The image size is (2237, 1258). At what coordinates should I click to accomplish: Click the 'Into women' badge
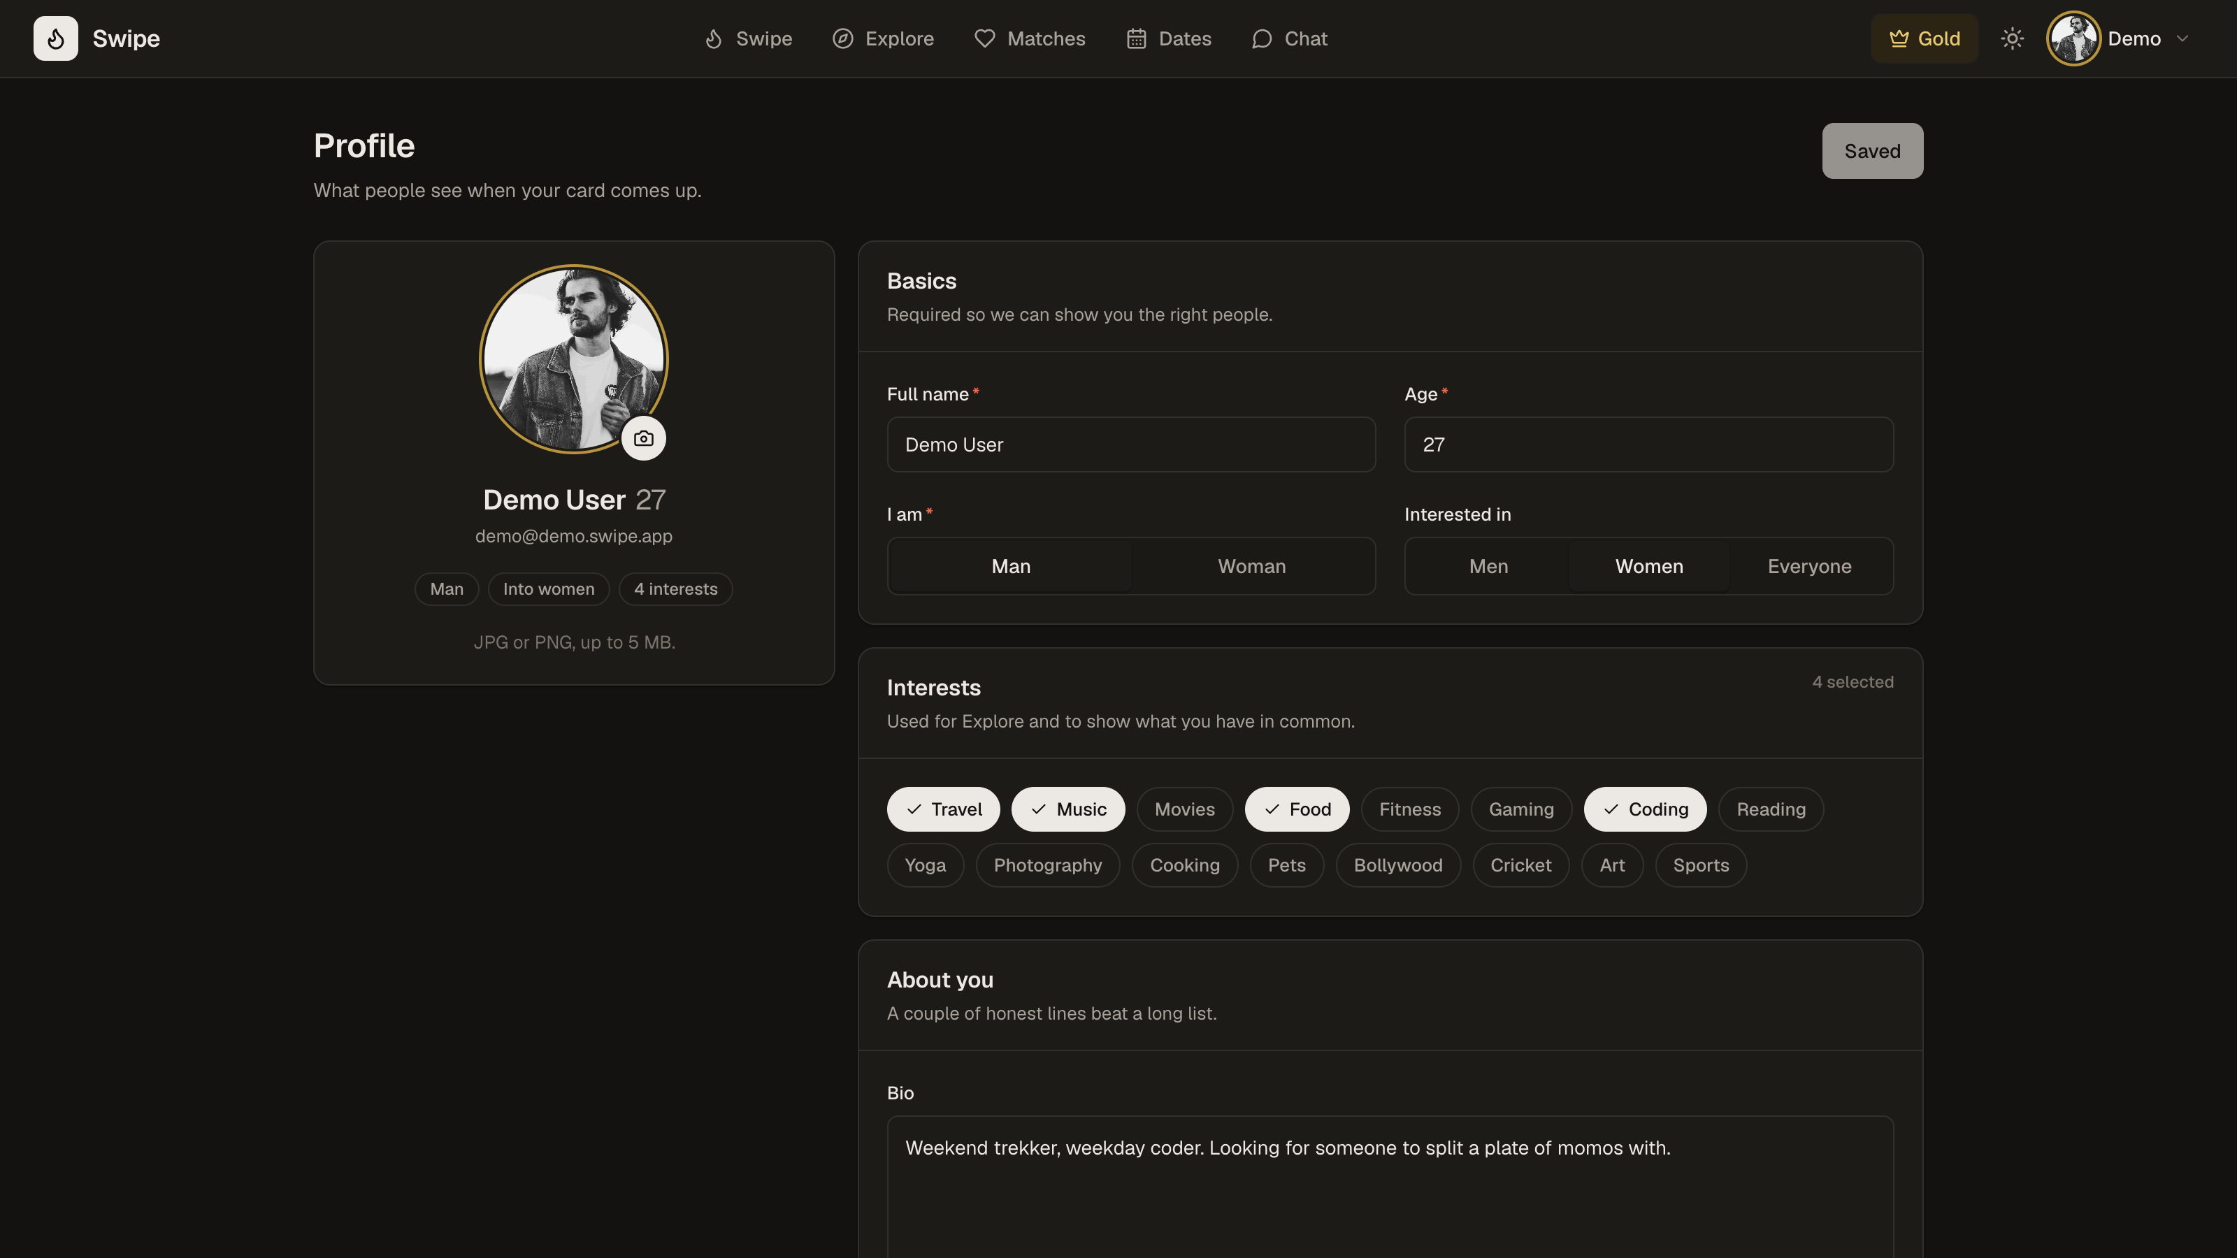[x=549, y=589]
